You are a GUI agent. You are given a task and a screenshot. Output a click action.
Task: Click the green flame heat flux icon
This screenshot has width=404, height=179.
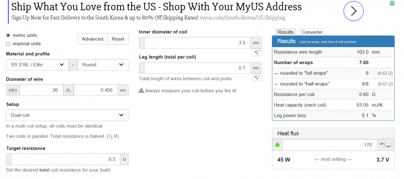click(277, 145)
